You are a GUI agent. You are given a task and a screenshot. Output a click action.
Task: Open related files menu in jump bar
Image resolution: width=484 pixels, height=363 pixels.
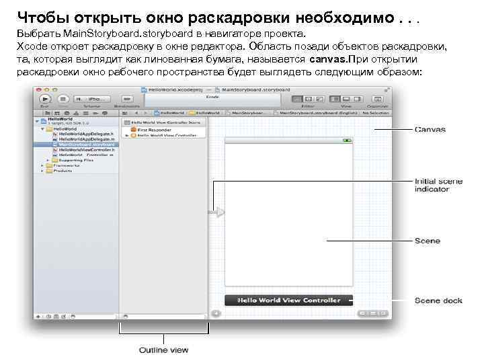coord(125,113)
